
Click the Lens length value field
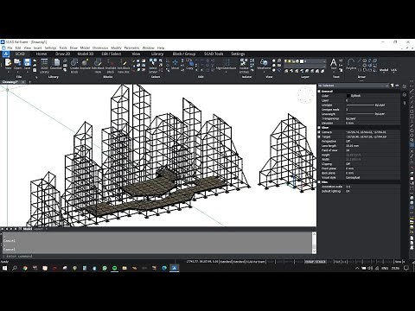[373, 146]
